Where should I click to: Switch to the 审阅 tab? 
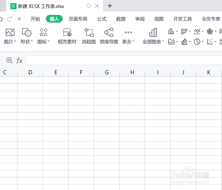click(x=140, y=19)
